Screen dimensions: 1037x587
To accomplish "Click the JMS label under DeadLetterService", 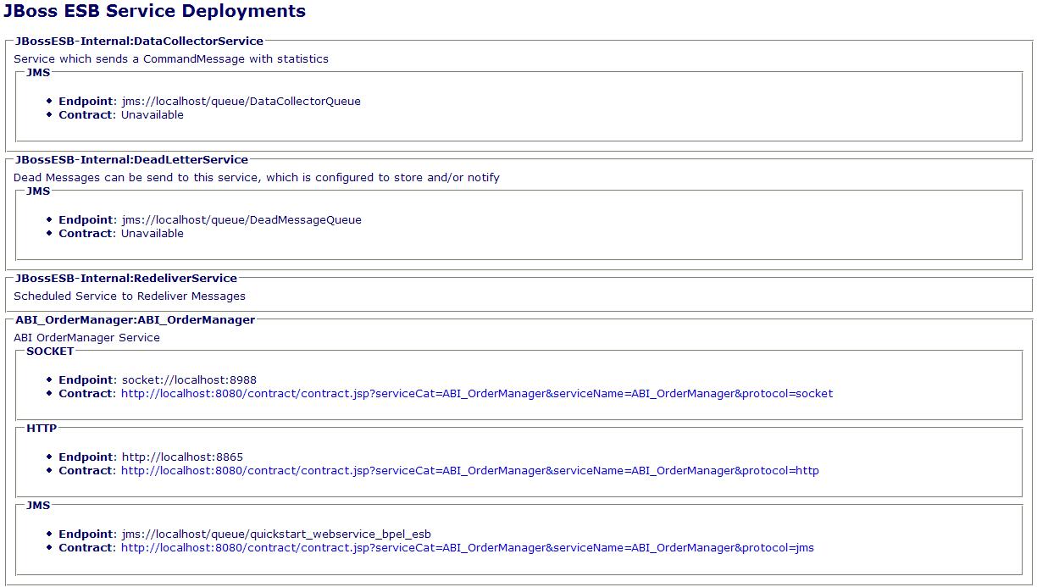I will point(38,191).
